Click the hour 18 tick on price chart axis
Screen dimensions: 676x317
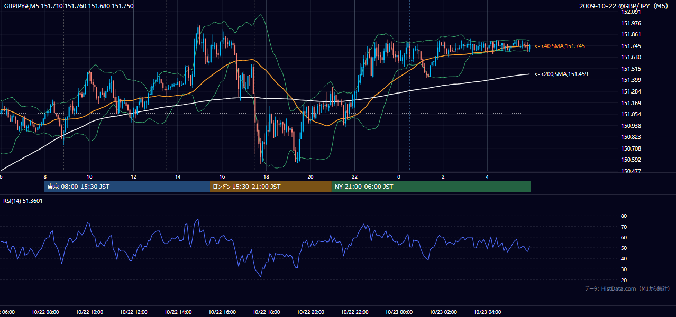click(x=266, y=177)
